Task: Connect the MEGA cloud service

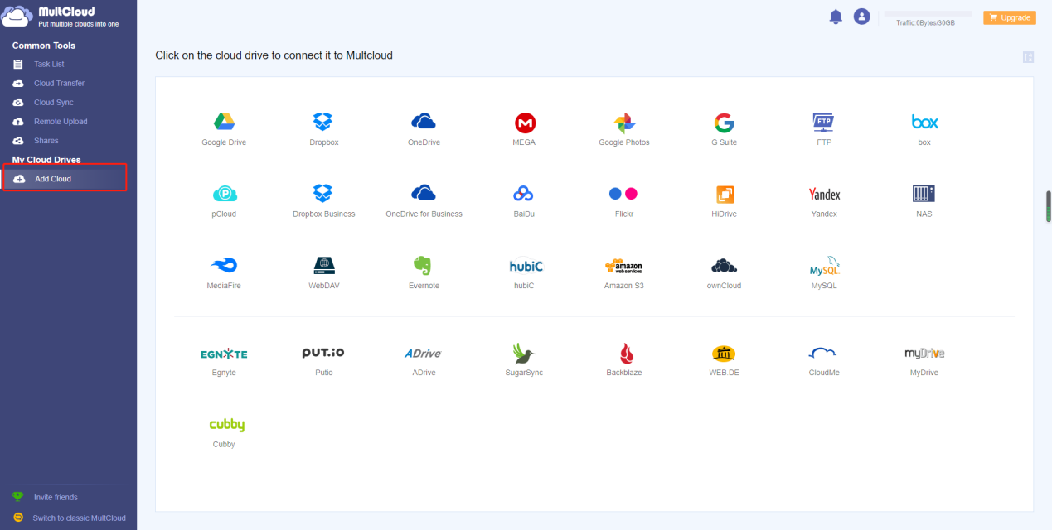Action: pos(524,123)
